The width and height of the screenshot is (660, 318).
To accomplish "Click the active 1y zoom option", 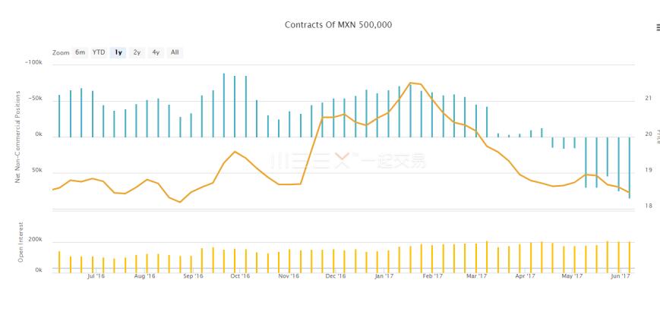I will [118, 52].
